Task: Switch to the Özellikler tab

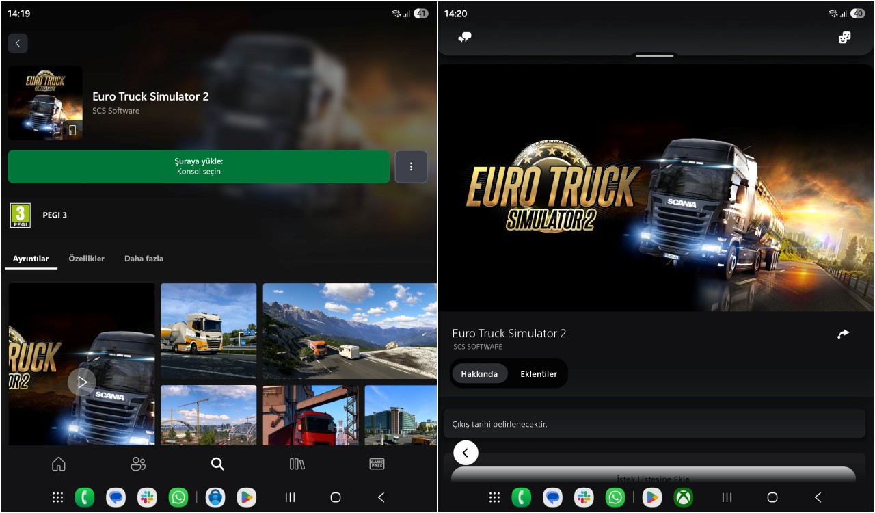Action: pyautogui.click(x=87, y=259)
